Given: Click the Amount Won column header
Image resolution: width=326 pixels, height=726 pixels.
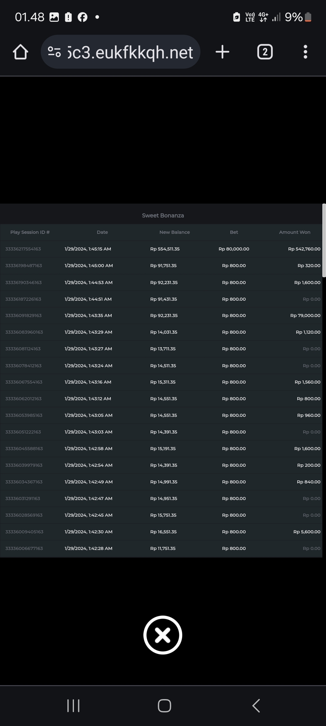Looking at the screenshot, I should (294, 232).
